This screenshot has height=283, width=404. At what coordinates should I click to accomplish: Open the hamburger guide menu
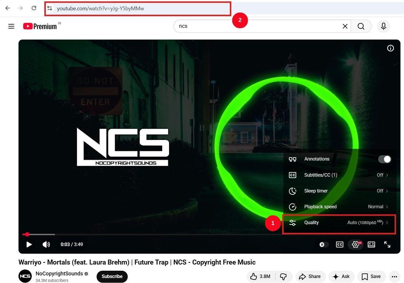[x=11, y=26]
